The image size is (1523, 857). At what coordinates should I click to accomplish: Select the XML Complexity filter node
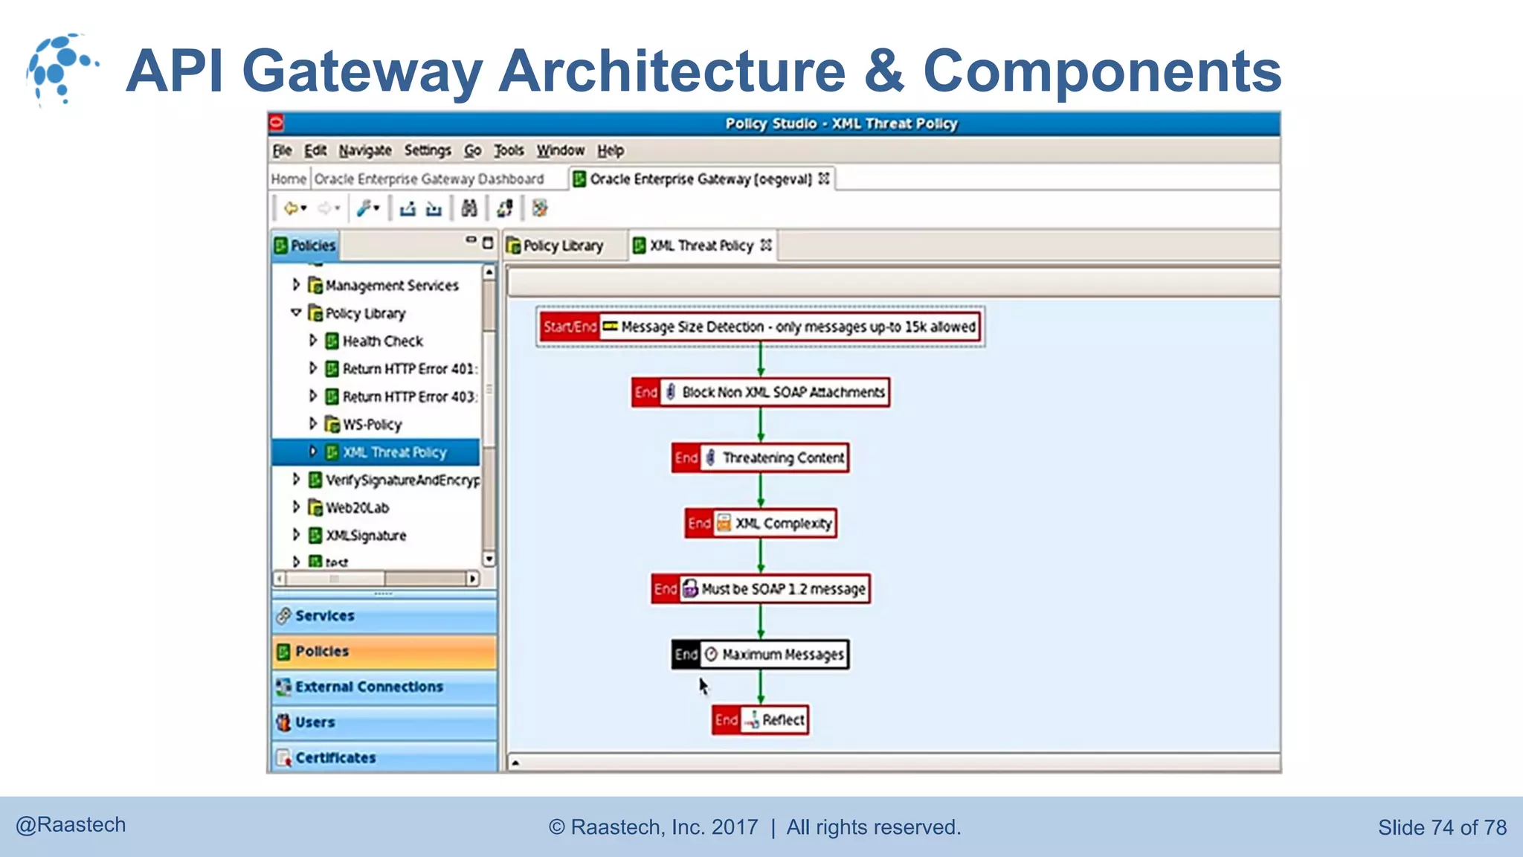[x=760, y=524]
